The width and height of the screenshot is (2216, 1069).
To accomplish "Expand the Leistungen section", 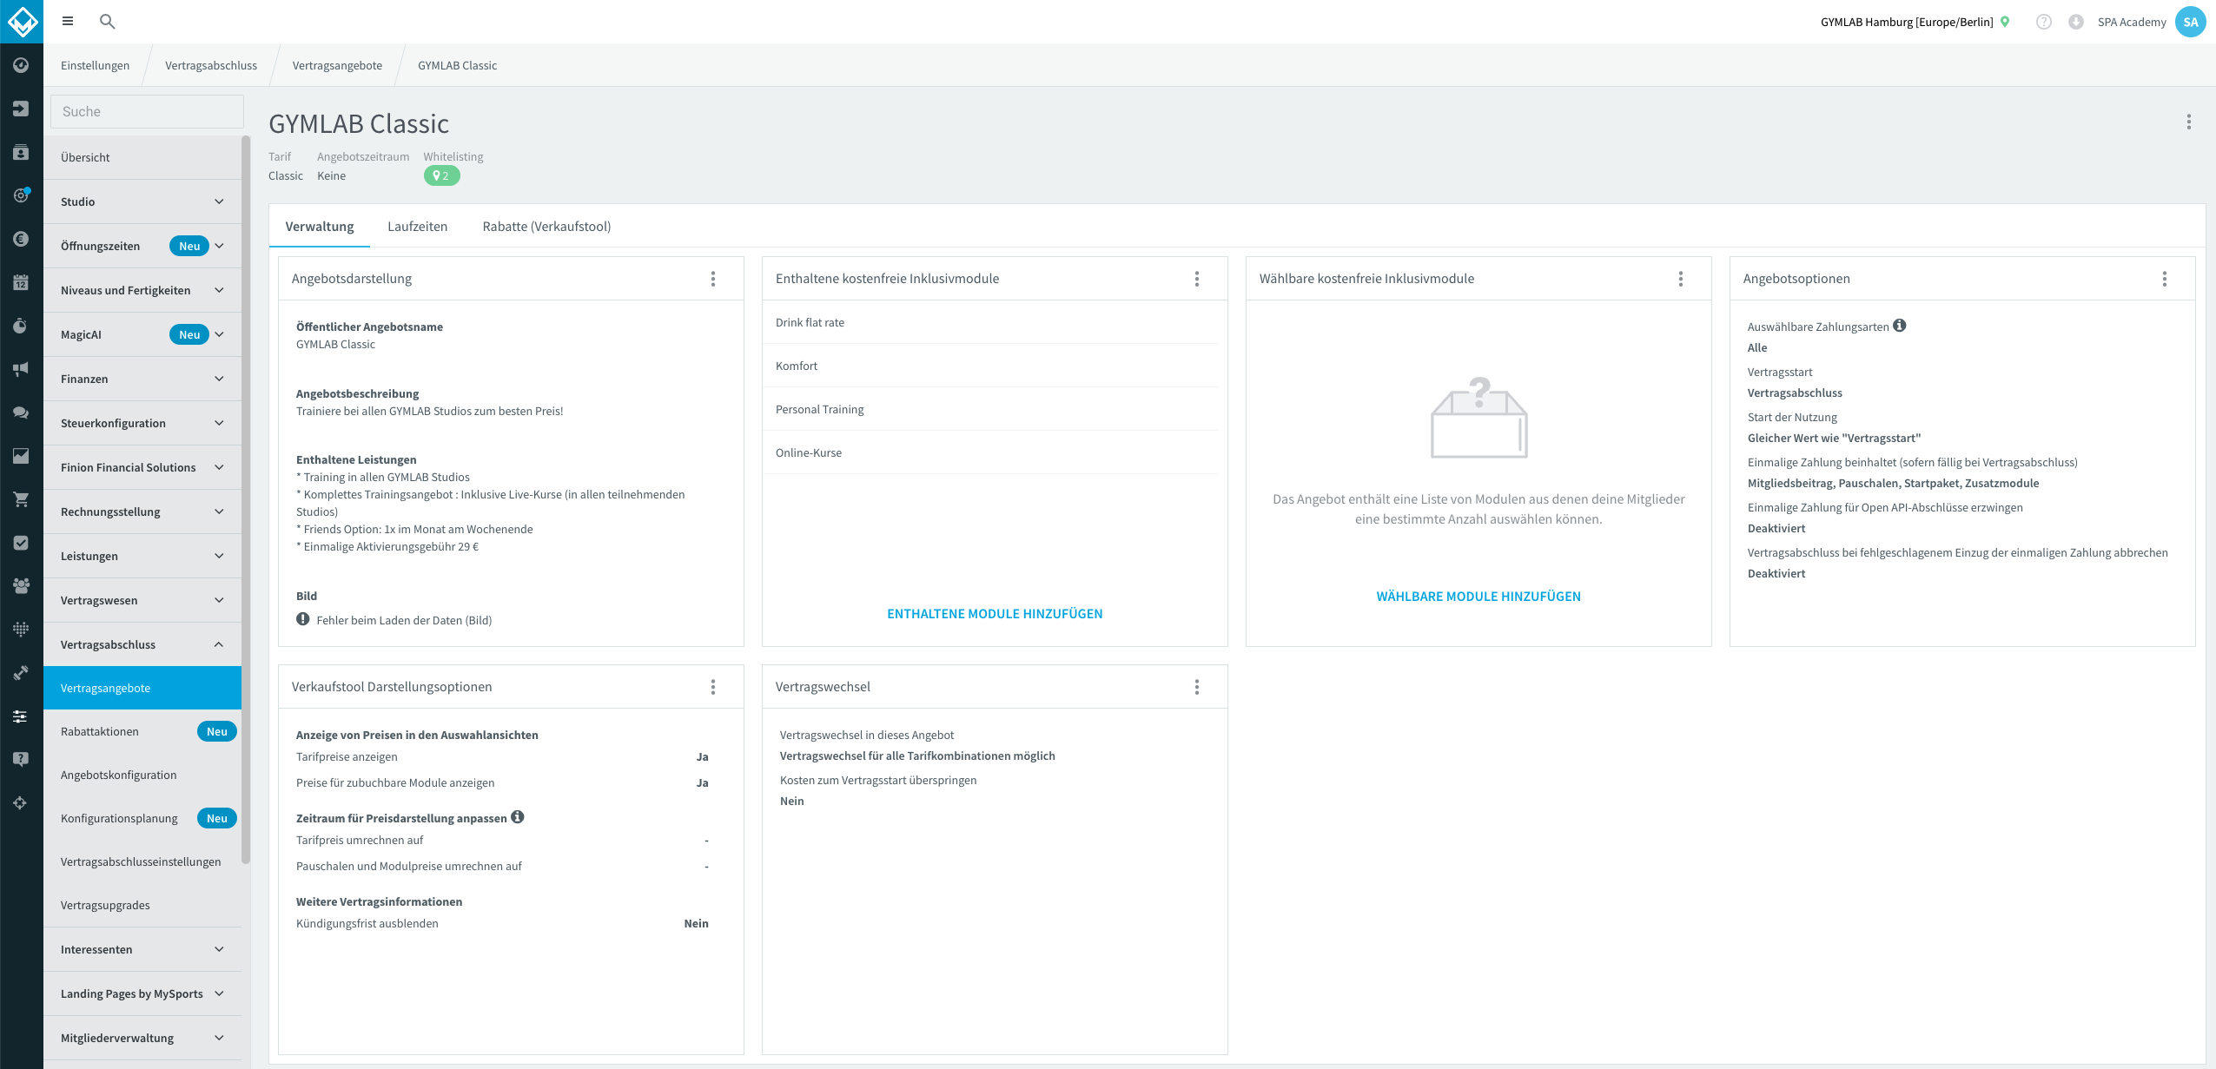I will [x=142, y=556].
